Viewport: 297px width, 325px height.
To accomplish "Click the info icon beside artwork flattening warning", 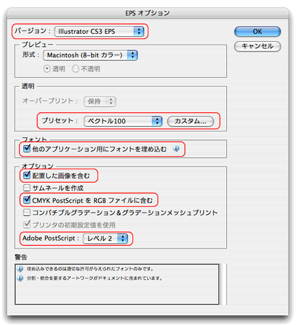I will [x=20, y=278].
